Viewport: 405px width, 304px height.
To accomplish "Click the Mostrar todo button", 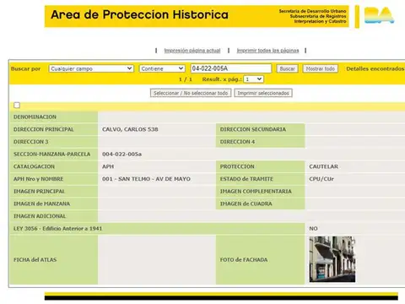I will [x=321, y=68].
